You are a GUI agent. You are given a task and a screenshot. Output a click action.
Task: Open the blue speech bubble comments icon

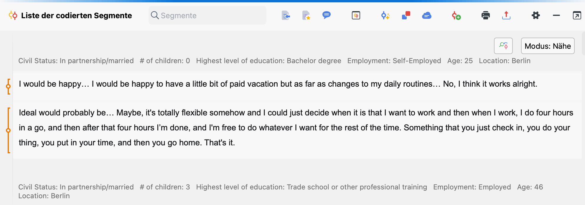coord(327,15)
